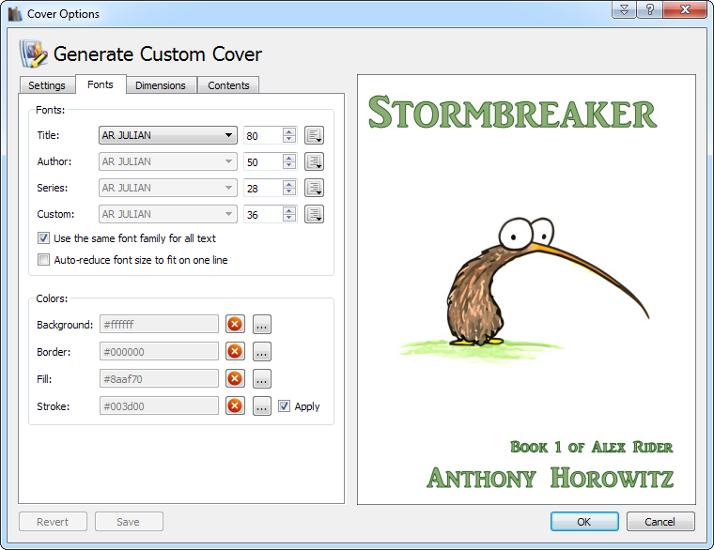Uncheck the Apply stroke checkbox

click(x=284, y=406)
